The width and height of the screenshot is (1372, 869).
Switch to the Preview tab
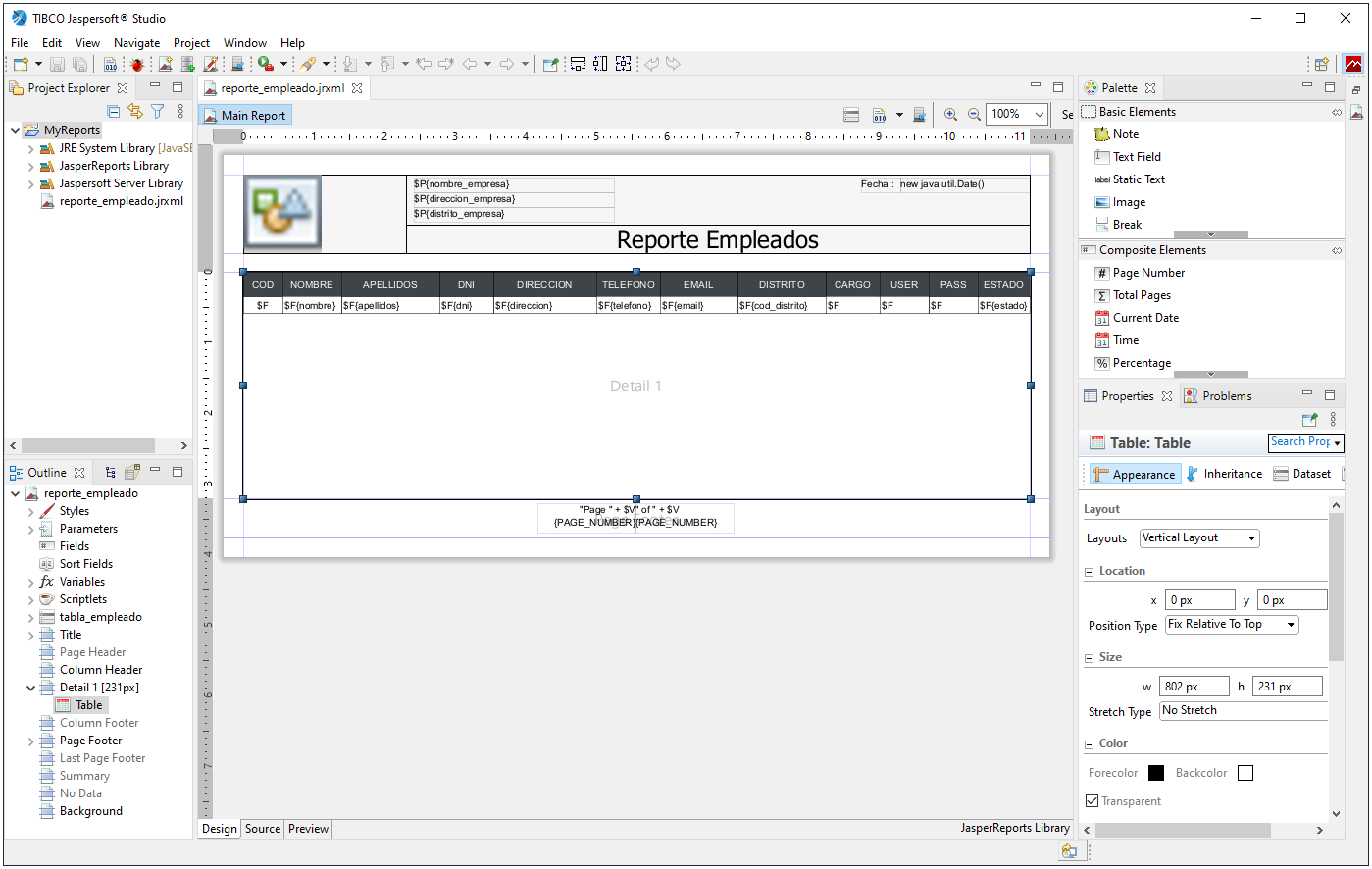click(308, 829)
